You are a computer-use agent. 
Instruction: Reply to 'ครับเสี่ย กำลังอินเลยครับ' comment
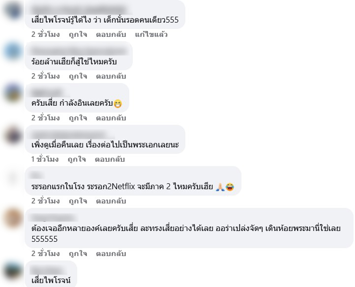coord(111,117)
